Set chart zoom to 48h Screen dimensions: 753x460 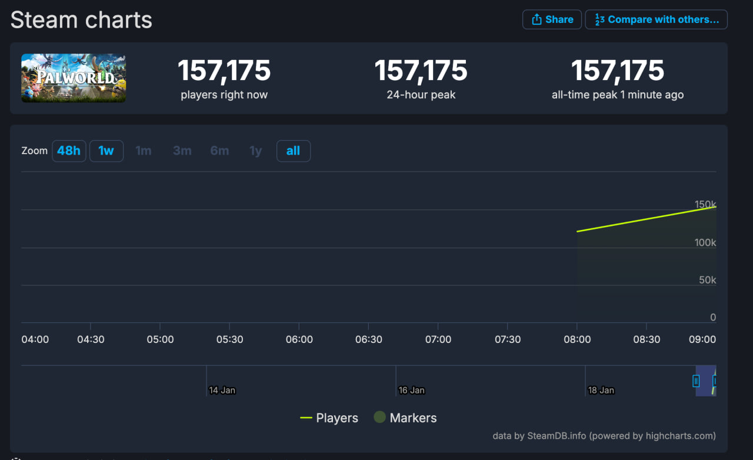69,151
